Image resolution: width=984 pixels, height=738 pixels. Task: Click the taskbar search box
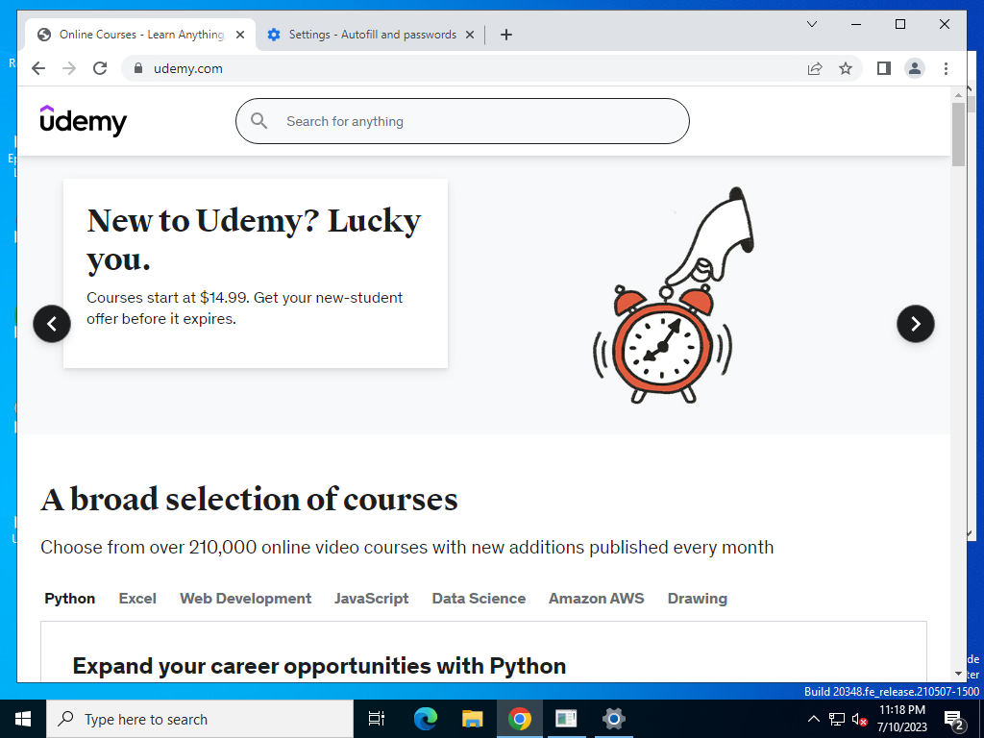tap(200, 719)
